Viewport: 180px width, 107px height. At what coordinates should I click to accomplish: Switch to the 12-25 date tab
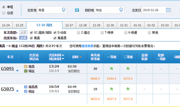tap(19, 25)
